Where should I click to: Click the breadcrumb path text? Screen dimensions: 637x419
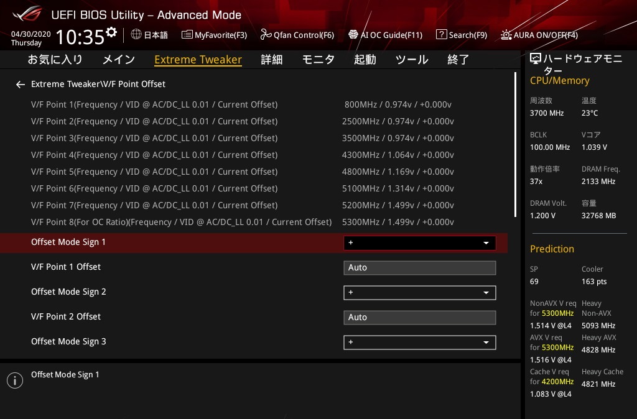click(x=98, y=84)
